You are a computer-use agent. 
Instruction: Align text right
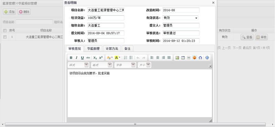(163, 57)
